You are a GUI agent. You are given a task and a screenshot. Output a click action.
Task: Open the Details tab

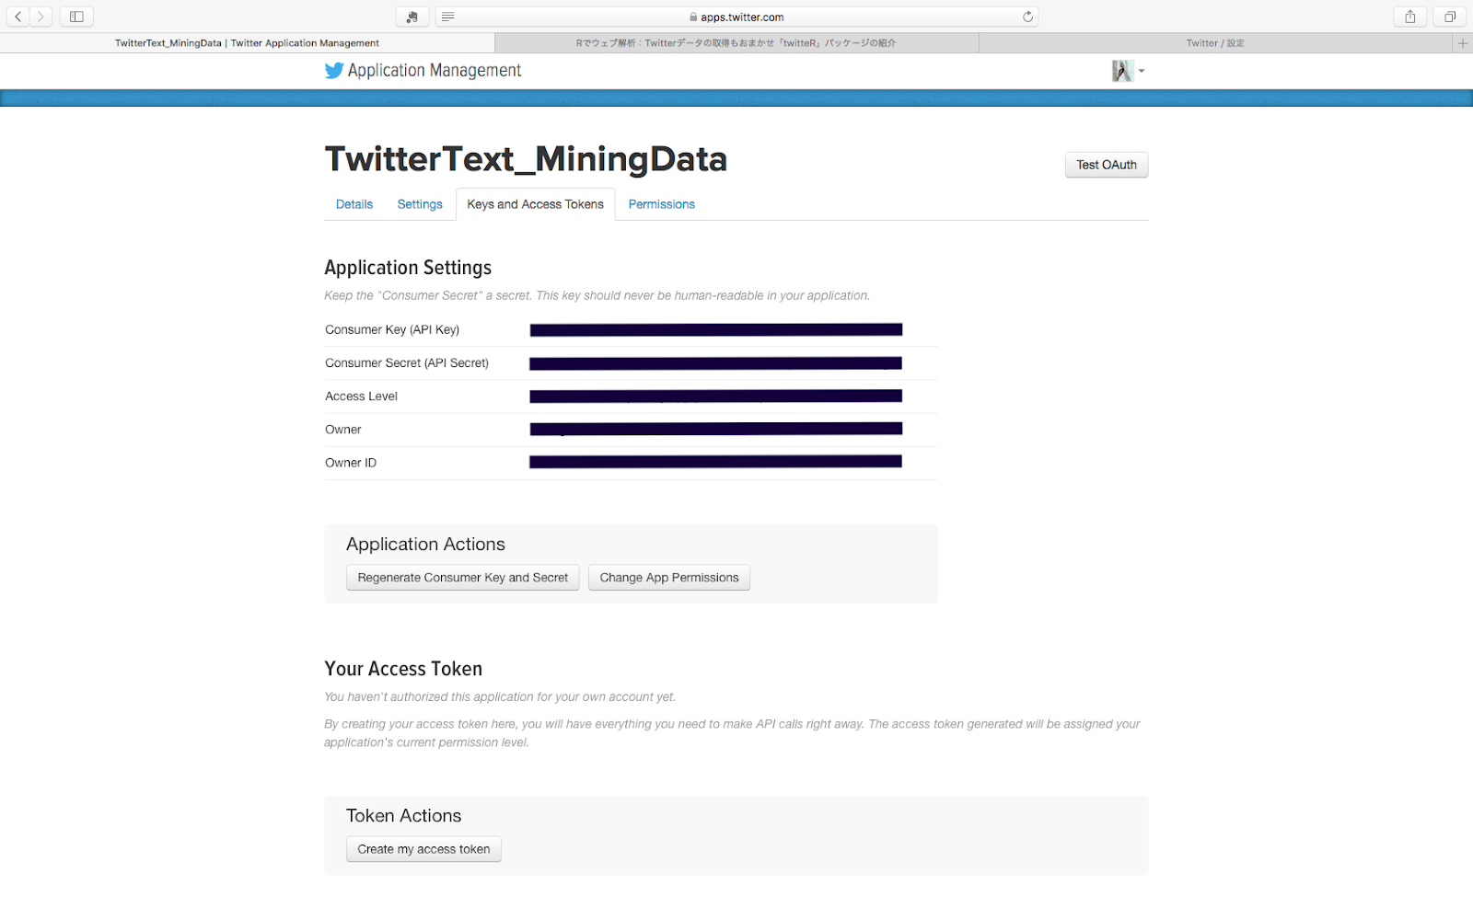[x=354, y=204]
